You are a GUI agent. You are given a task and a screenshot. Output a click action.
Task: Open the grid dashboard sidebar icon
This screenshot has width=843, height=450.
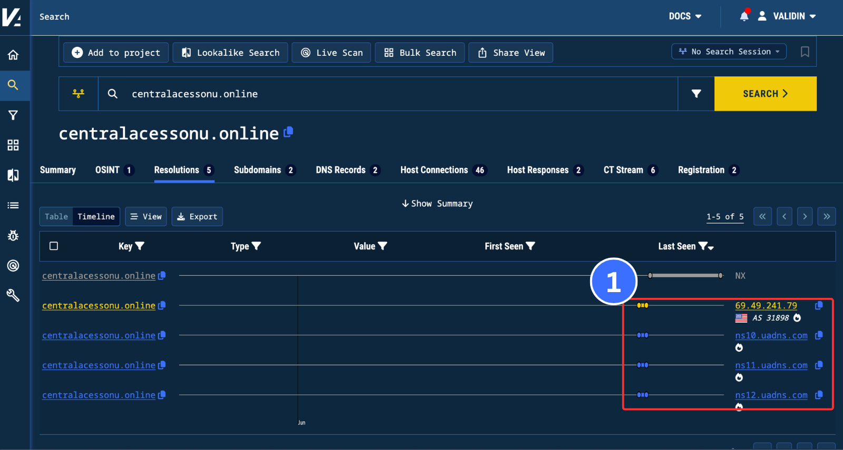click(x=13, y=145)
